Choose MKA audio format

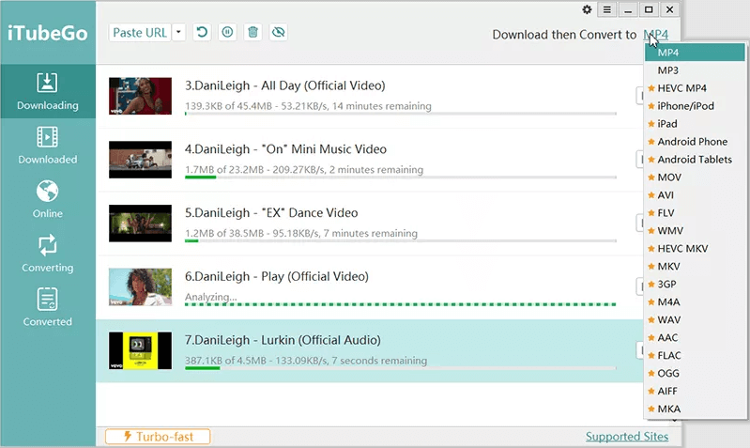click(695, 409)
